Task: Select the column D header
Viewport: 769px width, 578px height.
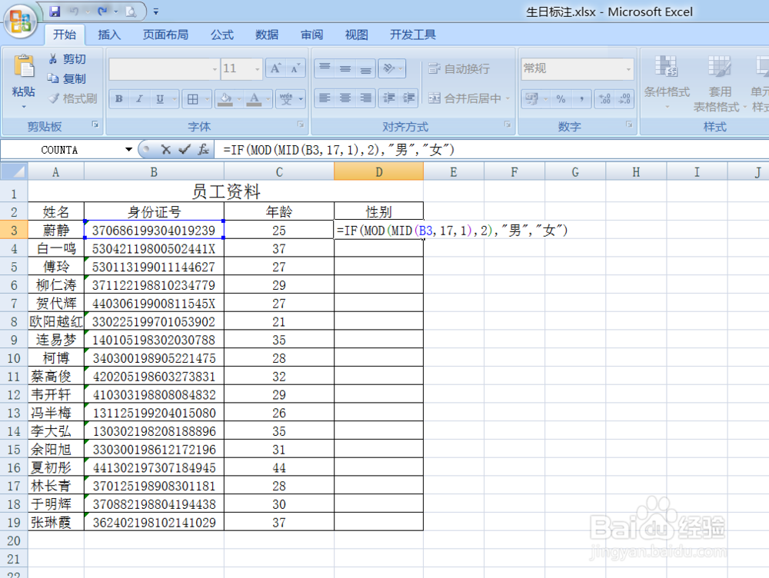Action: click(x=378, y=171)
